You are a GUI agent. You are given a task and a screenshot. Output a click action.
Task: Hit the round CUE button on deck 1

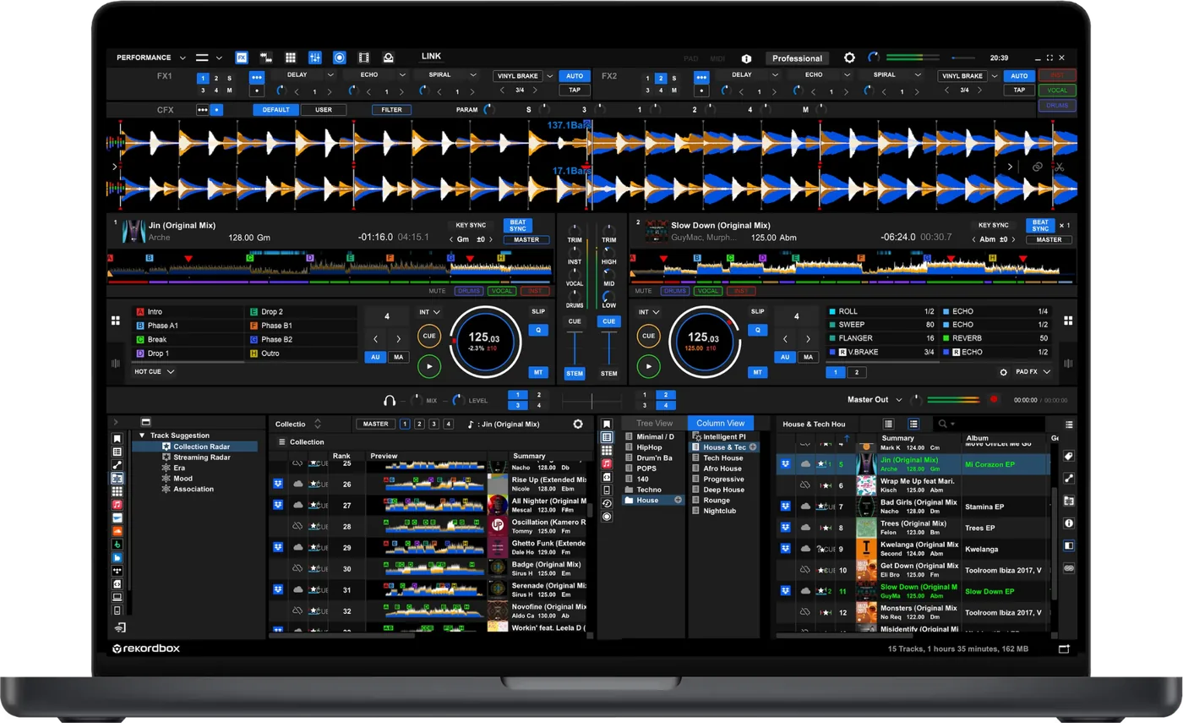tap(429, 336)
